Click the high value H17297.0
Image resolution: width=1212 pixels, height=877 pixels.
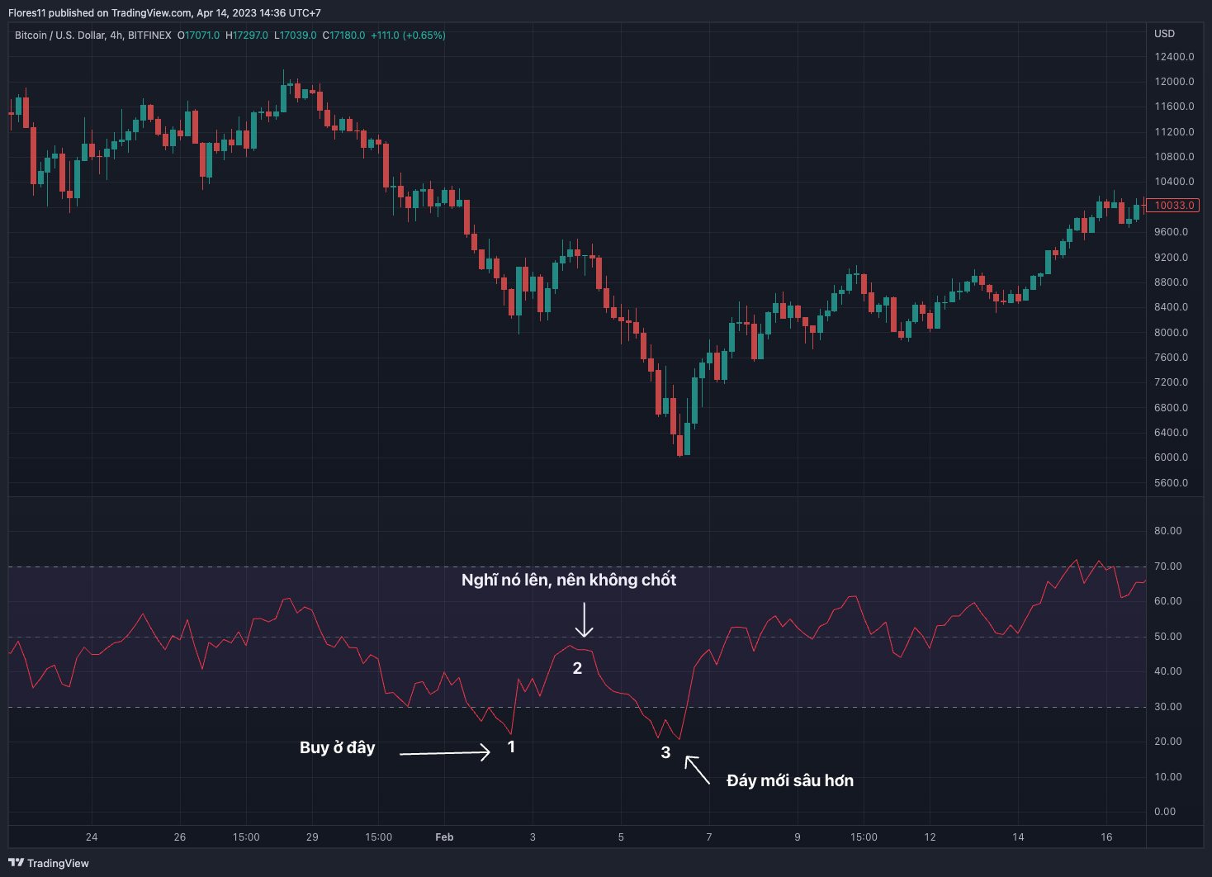[x=247, y=36]
